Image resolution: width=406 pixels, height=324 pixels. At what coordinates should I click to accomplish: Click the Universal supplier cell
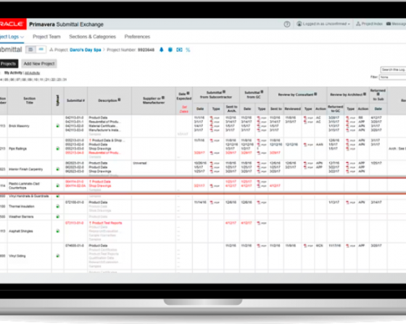click(x=140, y=163)
